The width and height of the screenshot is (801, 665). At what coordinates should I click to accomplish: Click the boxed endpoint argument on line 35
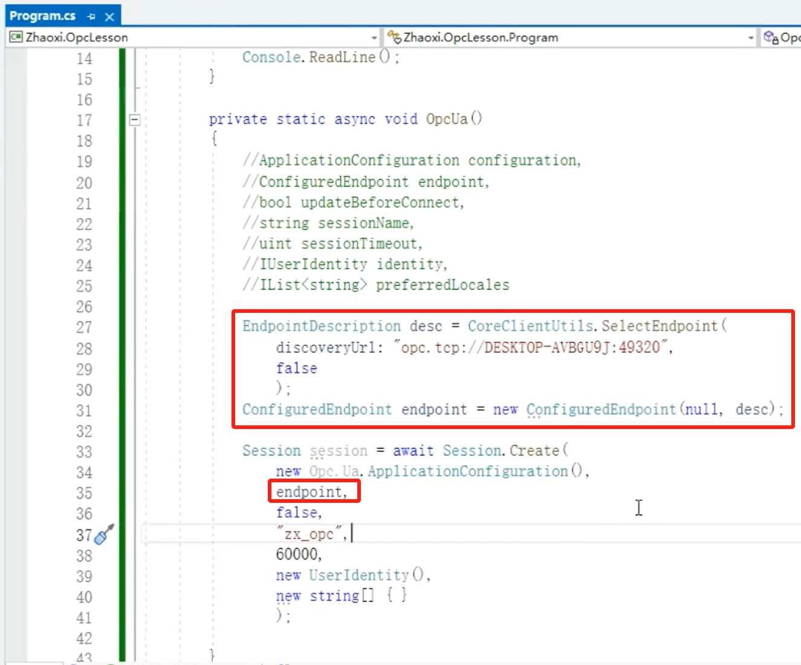pos(311,491)
